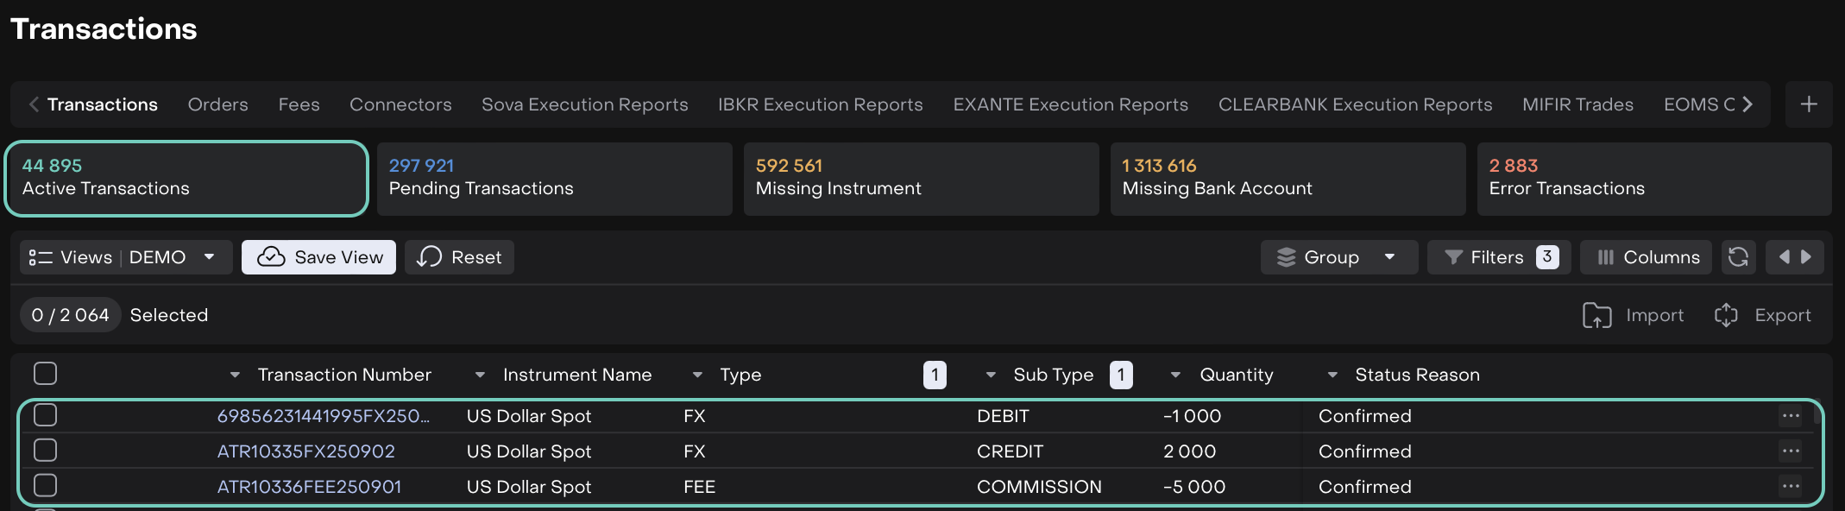The height and width of the screenshot is (511, 1845).
Task: Click the Export icon
Action: tap(1726, 316)
